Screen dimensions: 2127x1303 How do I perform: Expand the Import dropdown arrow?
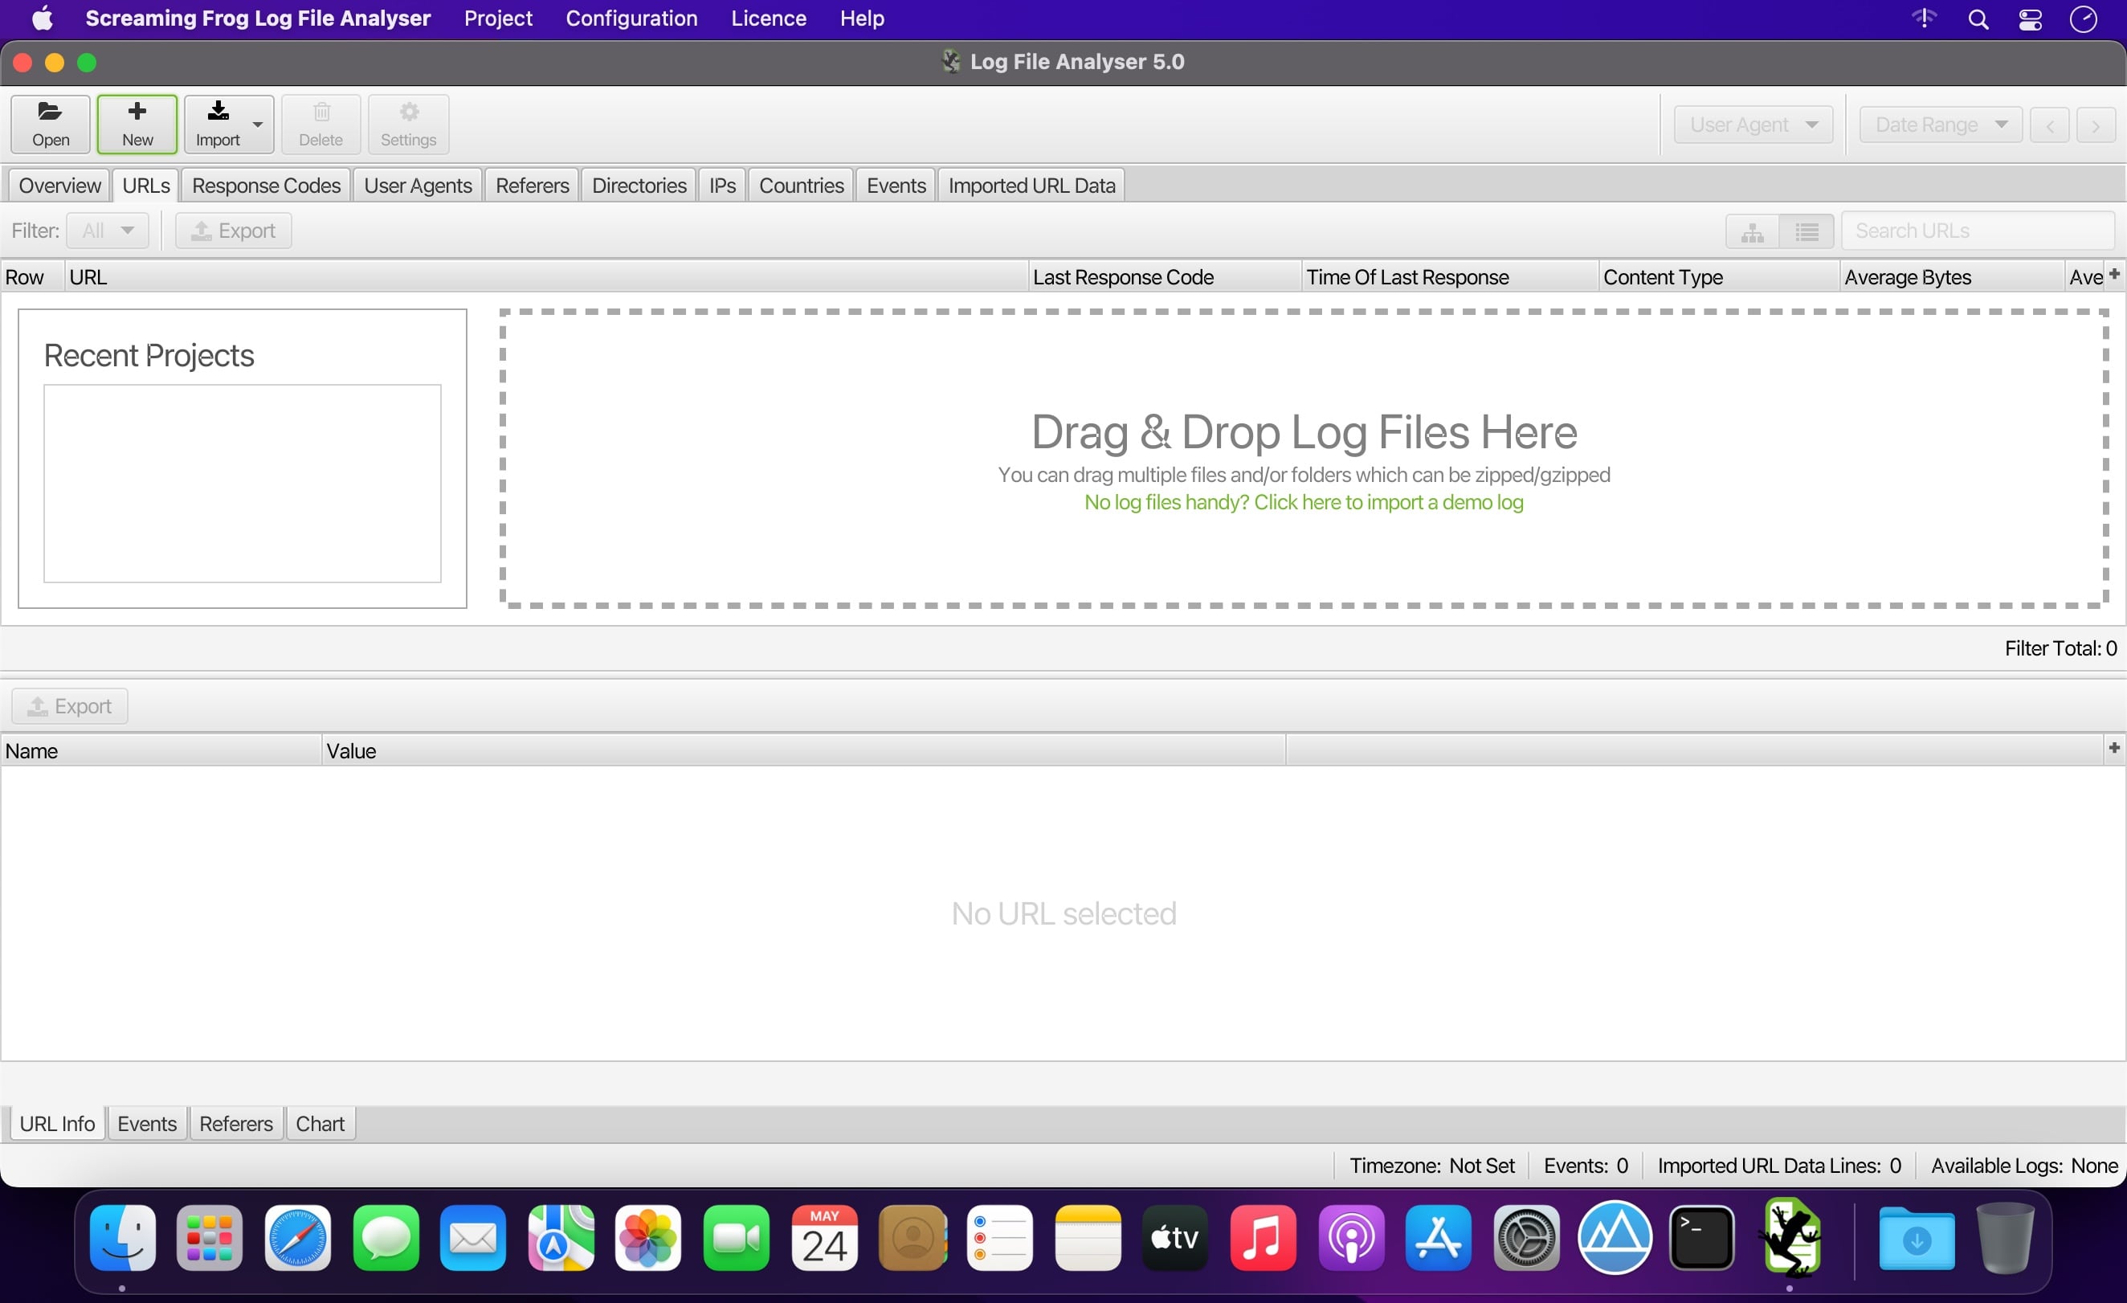click(258, 125)
